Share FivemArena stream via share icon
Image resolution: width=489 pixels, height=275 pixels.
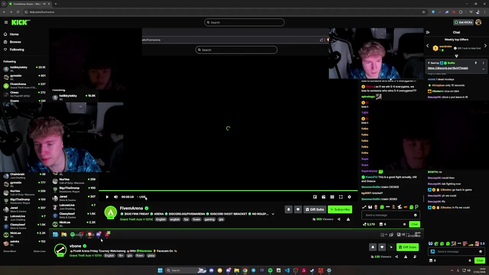click(x=339, y=219)
